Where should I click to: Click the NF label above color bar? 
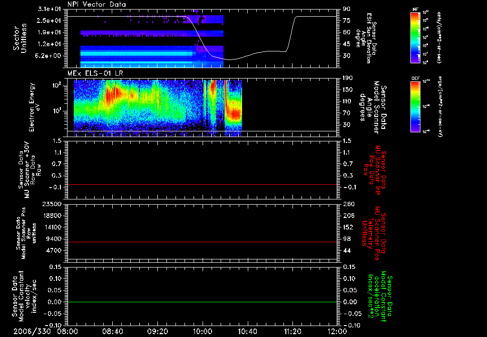click(x=415, y=10)
